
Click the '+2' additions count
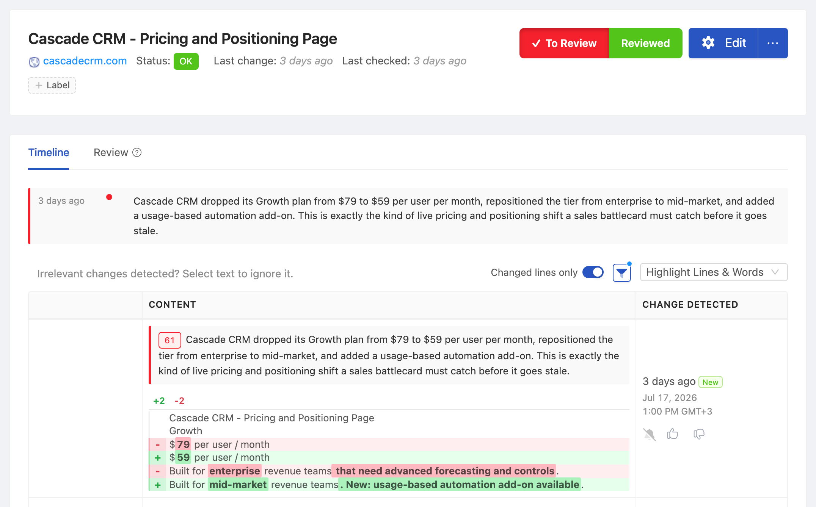tap(159, 401)
